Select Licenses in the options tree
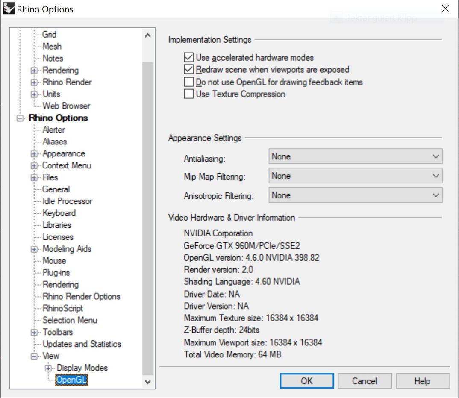459x398 pixels. [58, 237]
